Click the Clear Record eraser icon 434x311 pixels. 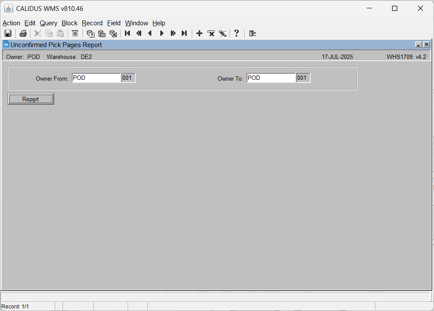[x=222, y=34]
